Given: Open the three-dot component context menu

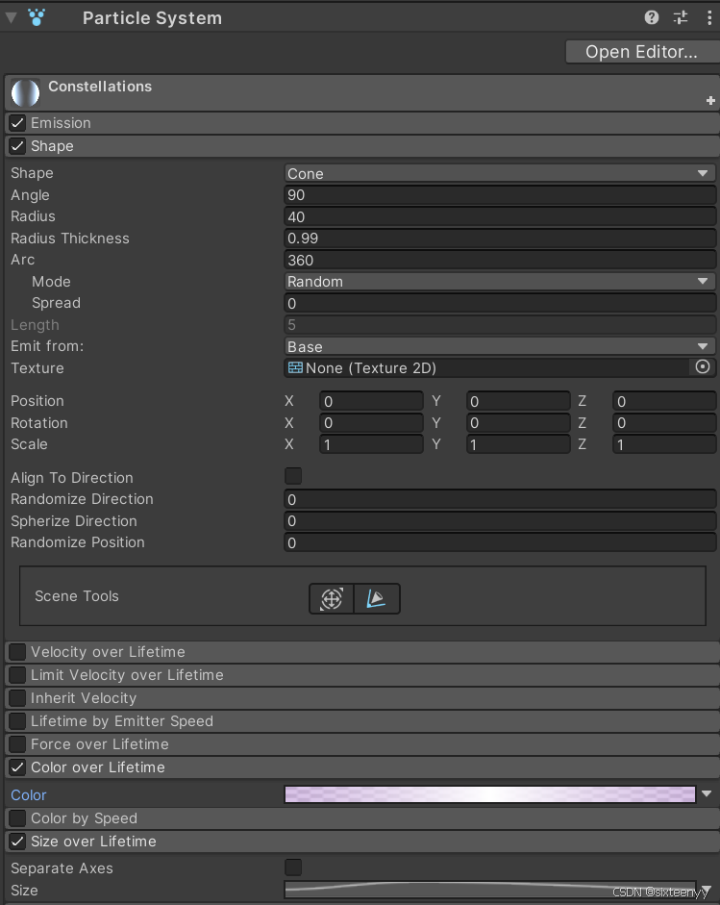Looking at the screenshot, I should tap(709, 18).
